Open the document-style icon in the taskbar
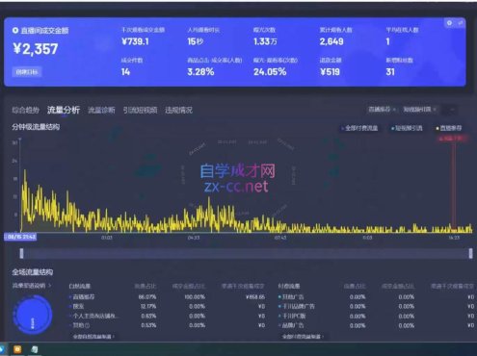This screenshot has width=477, height=356. coord(35,349)
